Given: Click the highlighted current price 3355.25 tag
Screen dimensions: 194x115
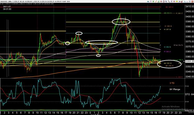Looking at the screenshot, I should tap(190, 61).
